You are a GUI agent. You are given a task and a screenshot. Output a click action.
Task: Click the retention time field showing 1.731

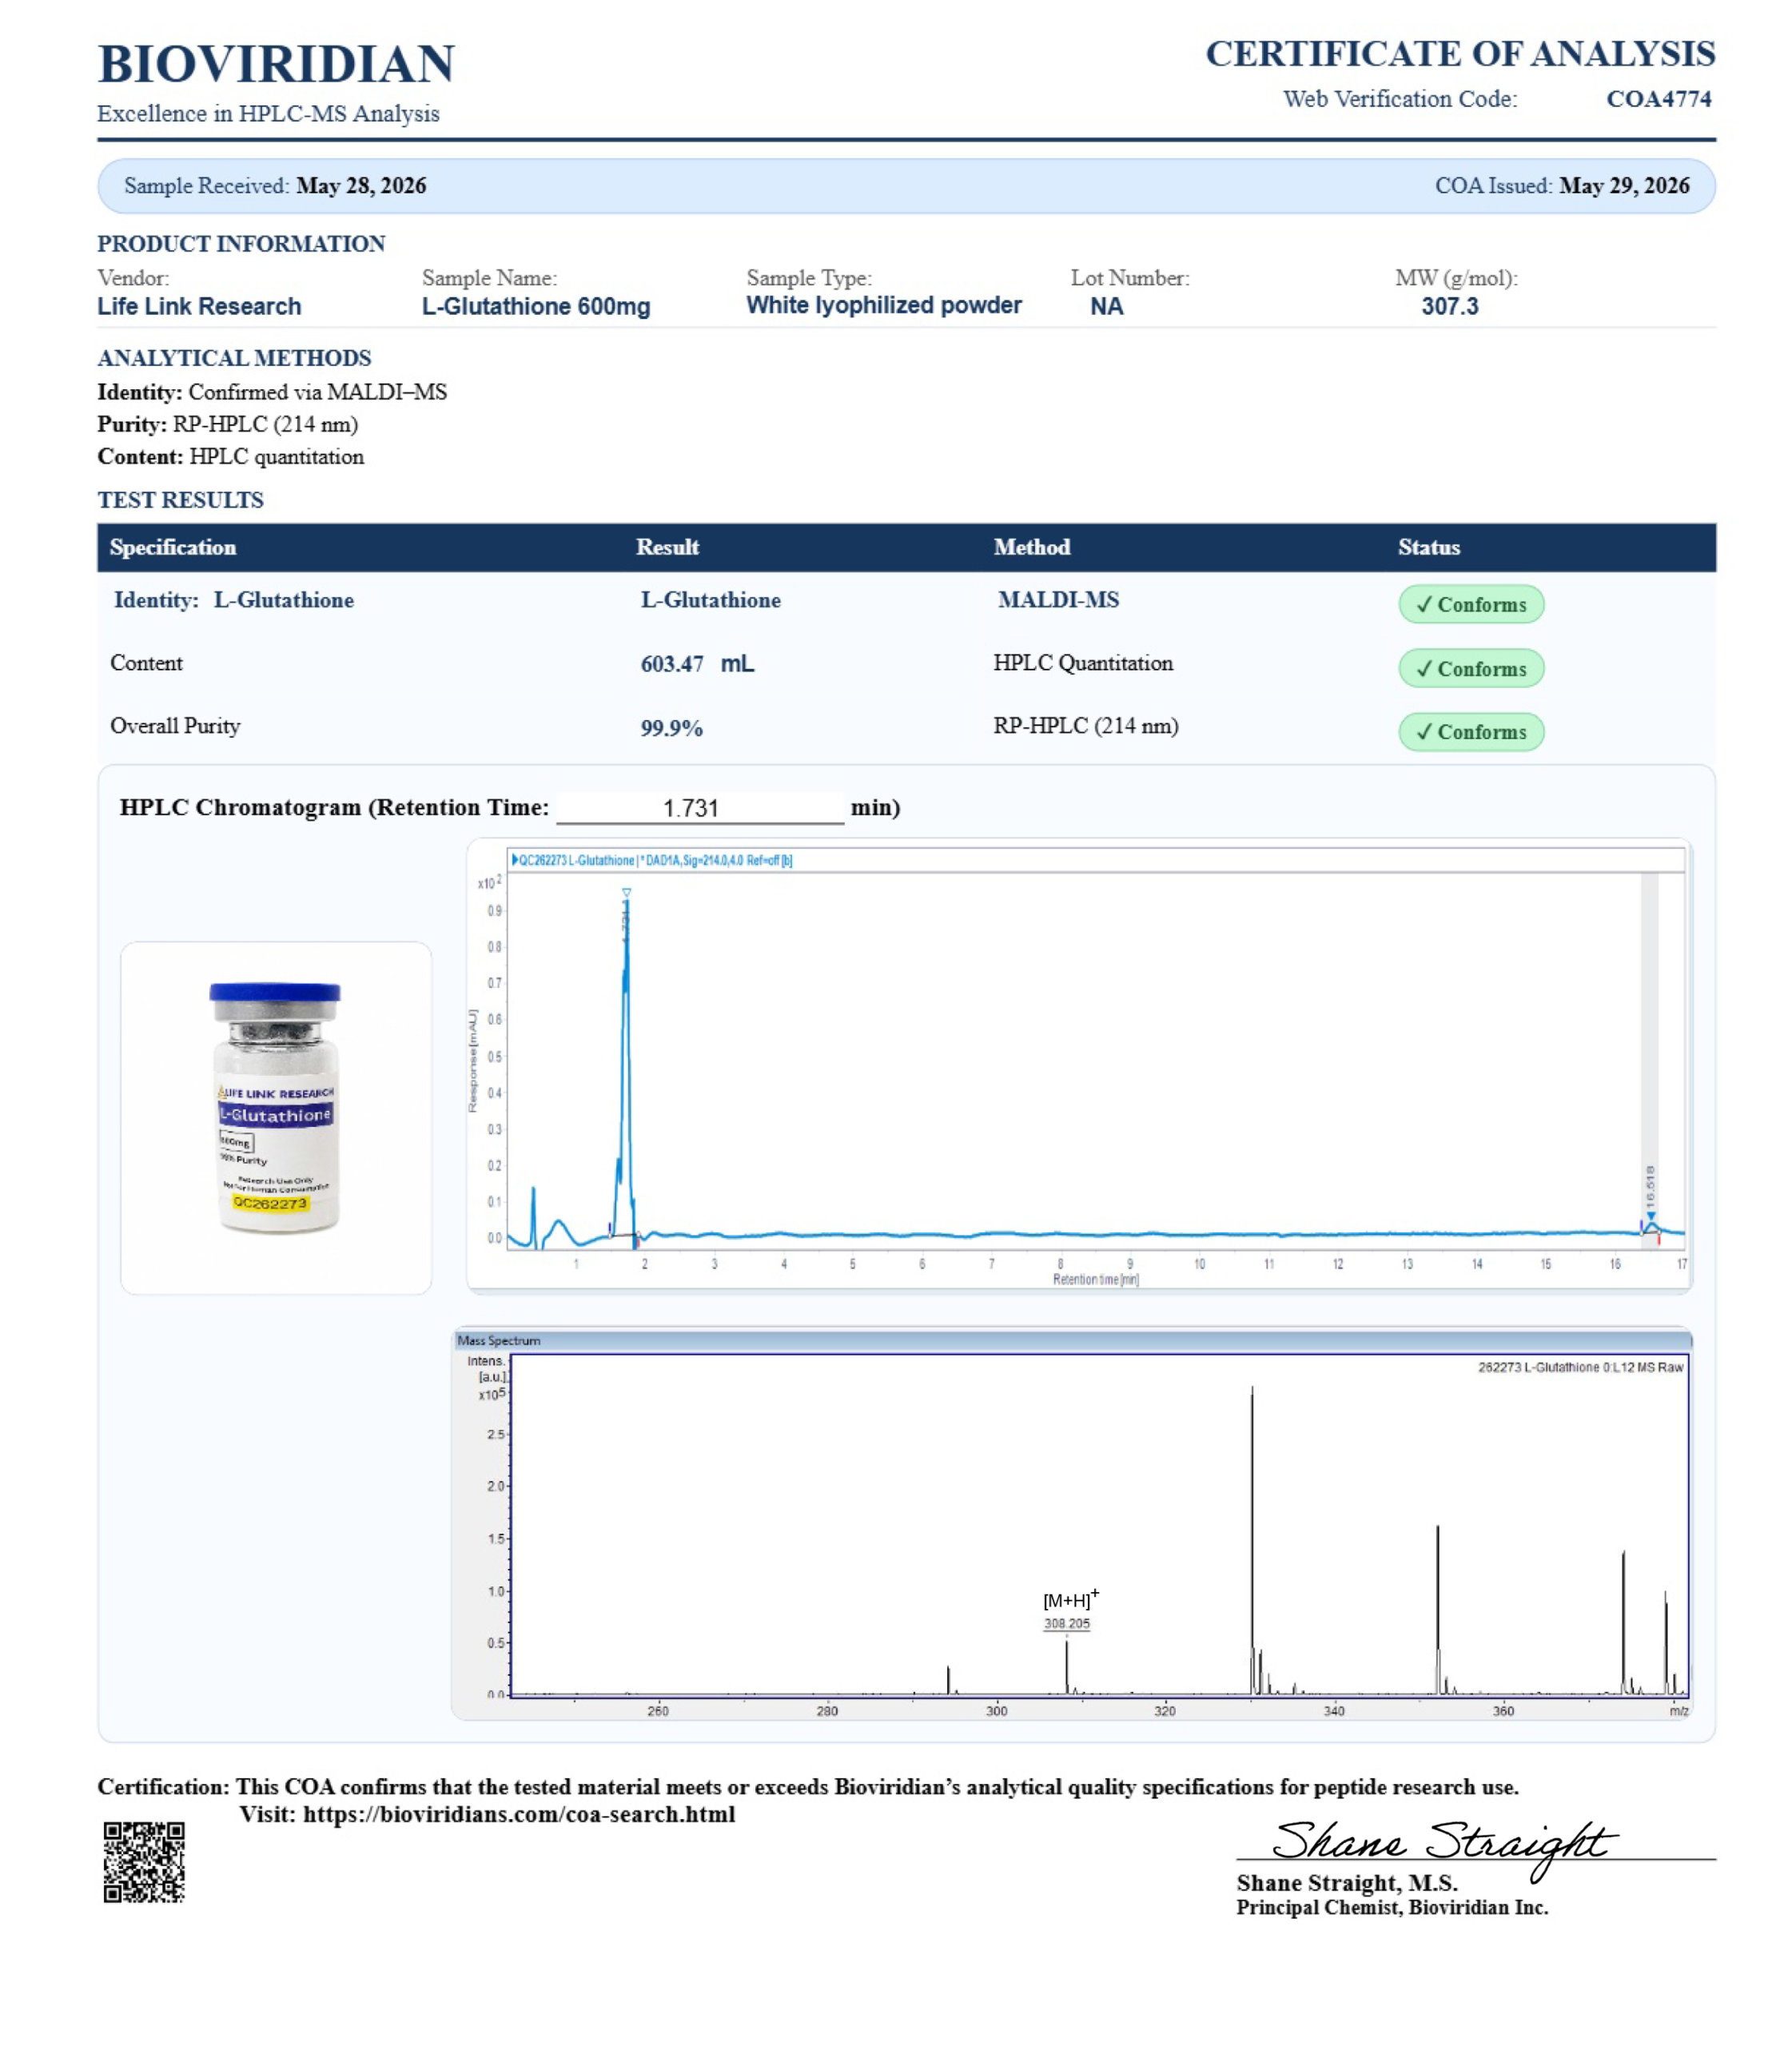click(700, 808)
